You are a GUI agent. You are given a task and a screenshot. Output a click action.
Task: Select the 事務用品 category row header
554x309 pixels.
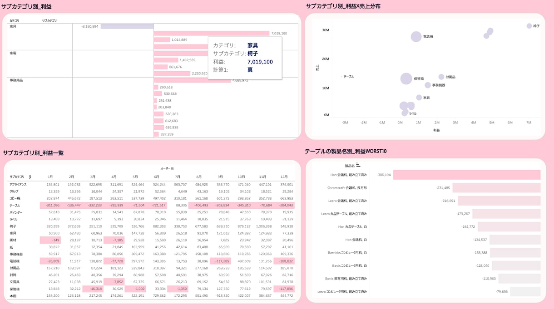tap(16, 80)
